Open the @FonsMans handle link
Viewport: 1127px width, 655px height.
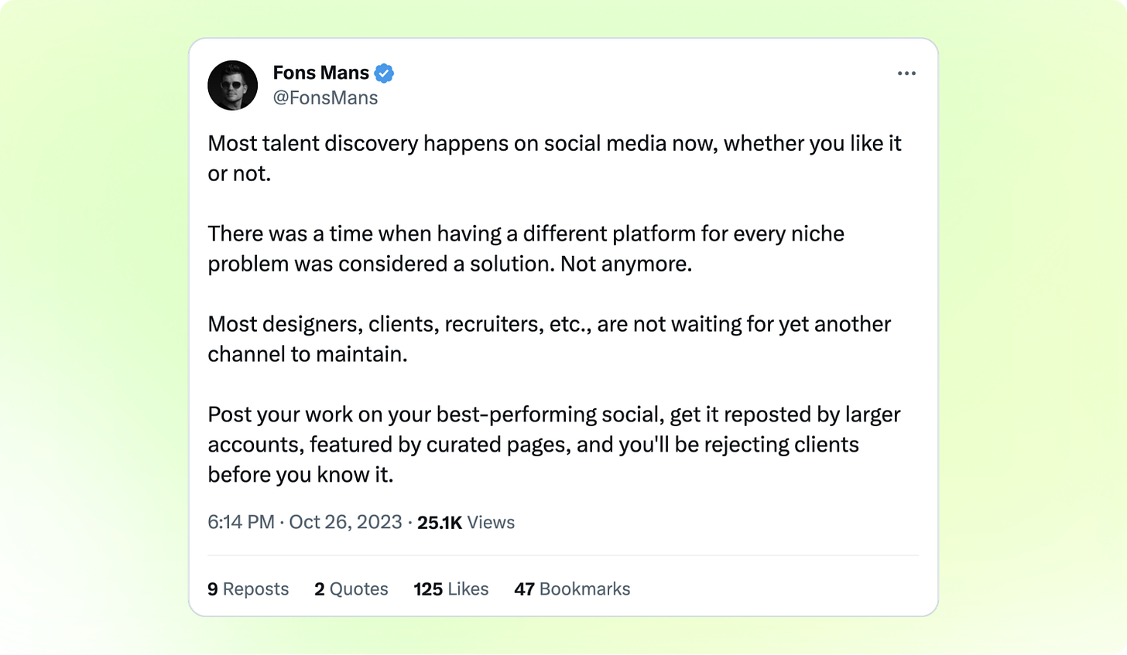pos(325,98)
